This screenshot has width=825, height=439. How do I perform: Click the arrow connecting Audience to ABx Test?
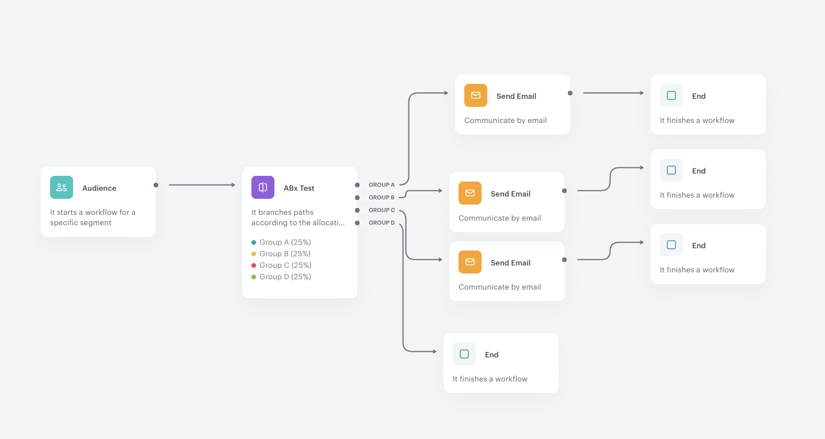coord(201,184)
